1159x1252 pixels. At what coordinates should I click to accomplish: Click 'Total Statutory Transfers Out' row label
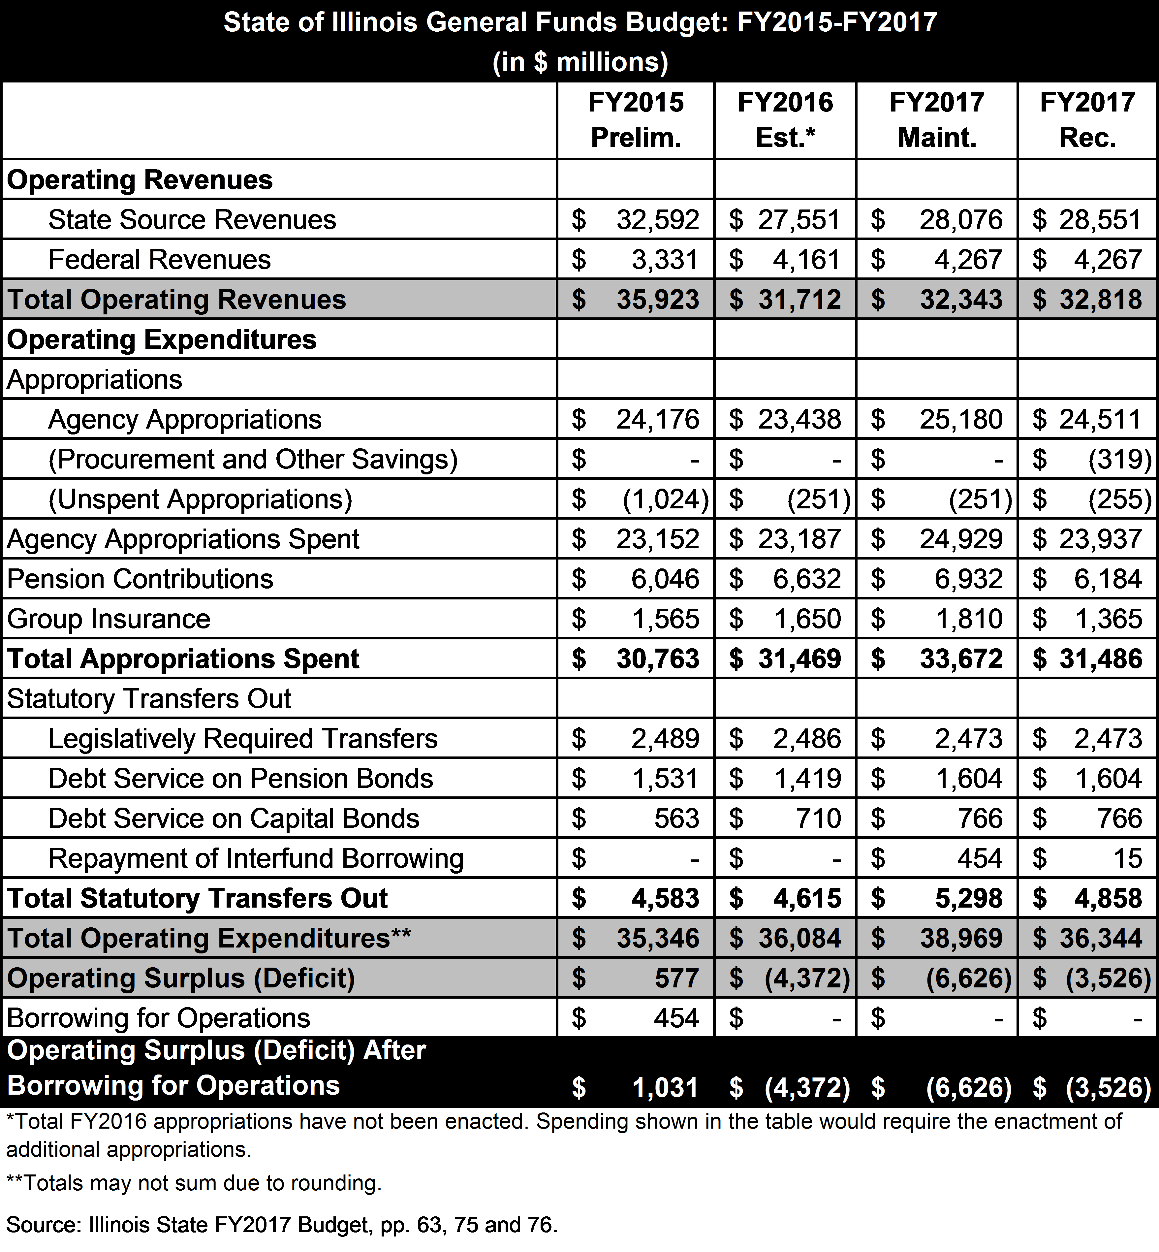(198, 899)
